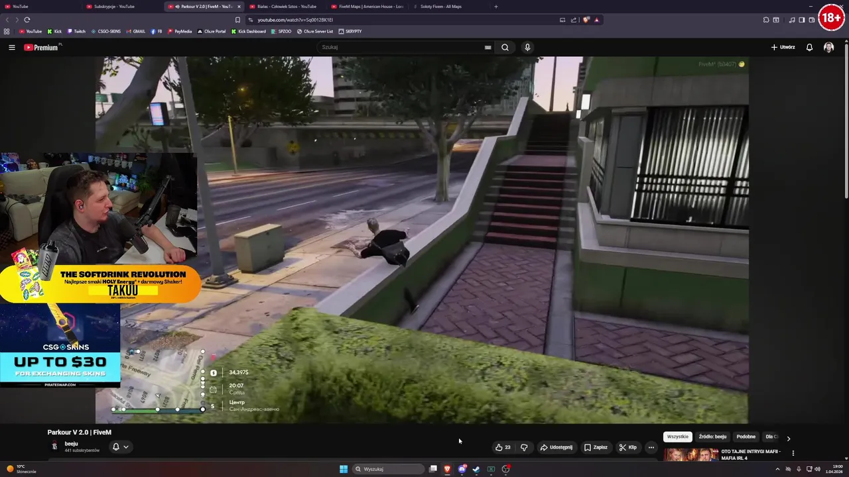Screen dimensions: 849x477
Task: Show hidden system tray icons chevron
Action: [777, 469]
